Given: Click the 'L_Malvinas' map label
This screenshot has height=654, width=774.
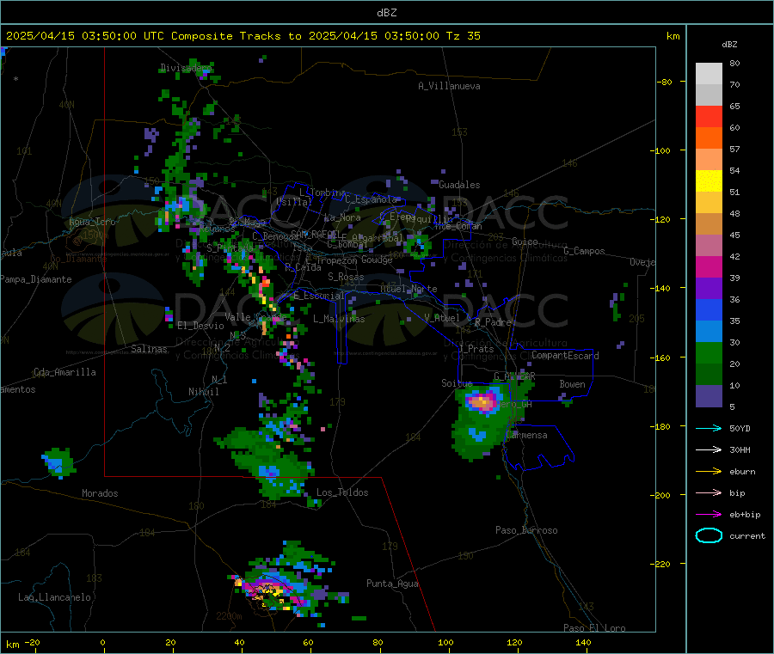Looking at the screenshot, I should pyautogui.click(x=339, y=319).
